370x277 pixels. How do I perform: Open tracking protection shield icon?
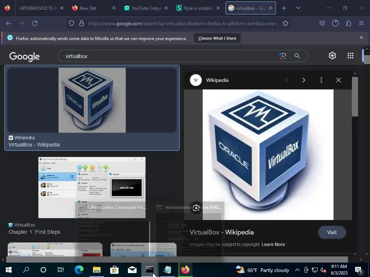point(72,23)
